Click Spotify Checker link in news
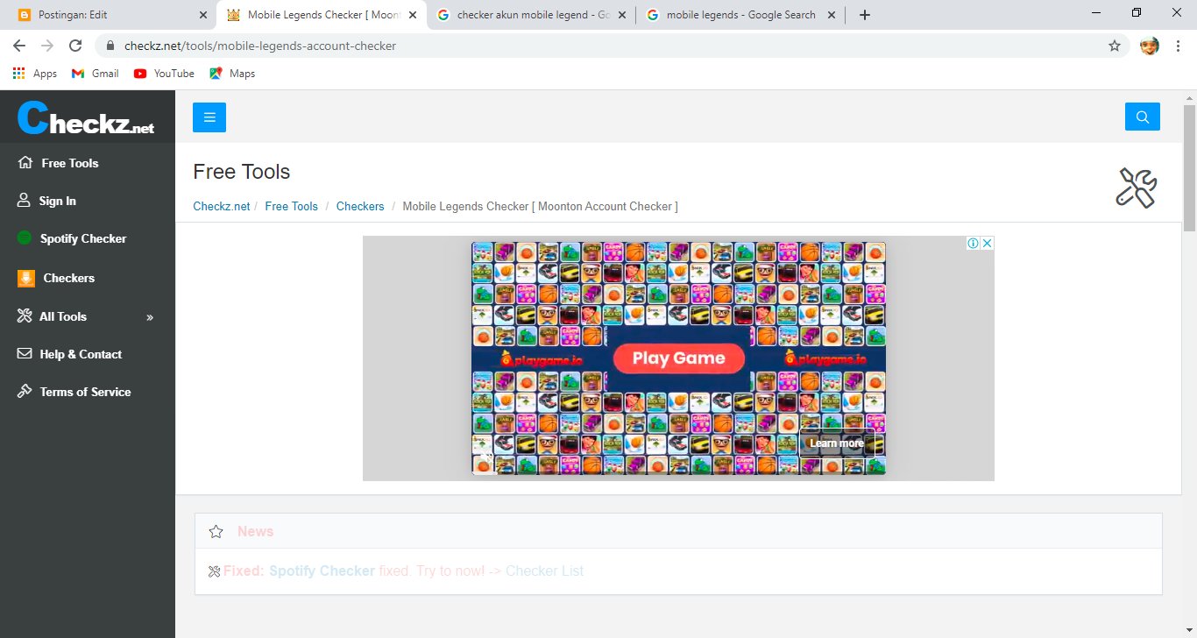Image resolution: width=1197 pixels, height=638 pixels. click(x=322, y=571)
